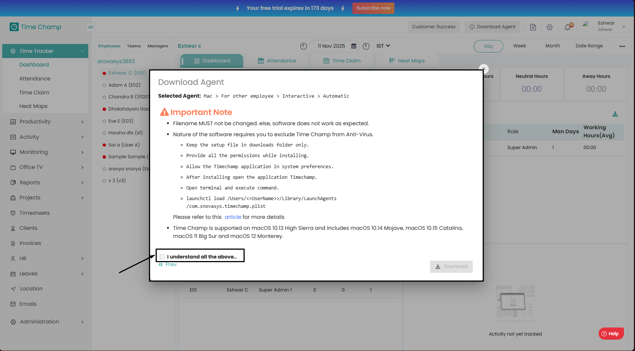Switch to the Attendance tab

tap(277, 61)
